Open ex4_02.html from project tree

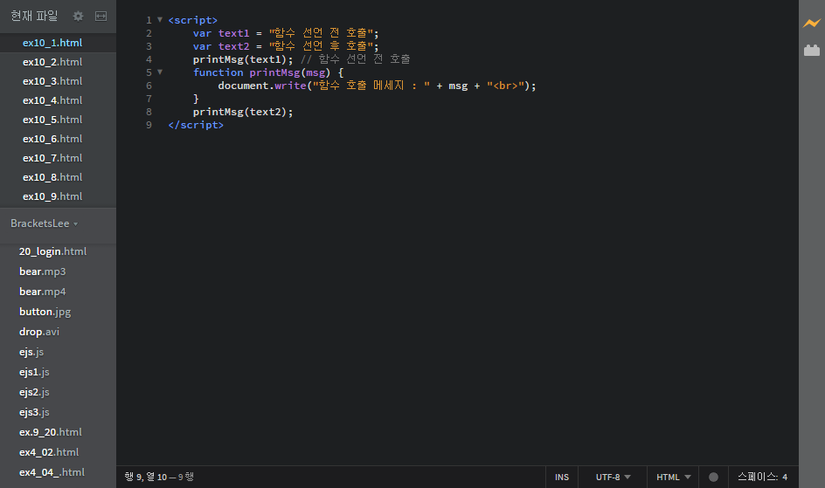[49, 451]
